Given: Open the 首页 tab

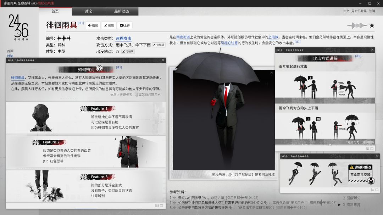Looking at the screenshot, I should click(x=55, y=11).
